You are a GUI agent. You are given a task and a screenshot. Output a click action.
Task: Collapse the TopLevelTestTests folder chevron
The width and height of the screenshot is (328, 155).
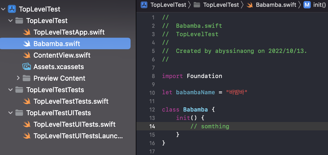click(11, 90)
